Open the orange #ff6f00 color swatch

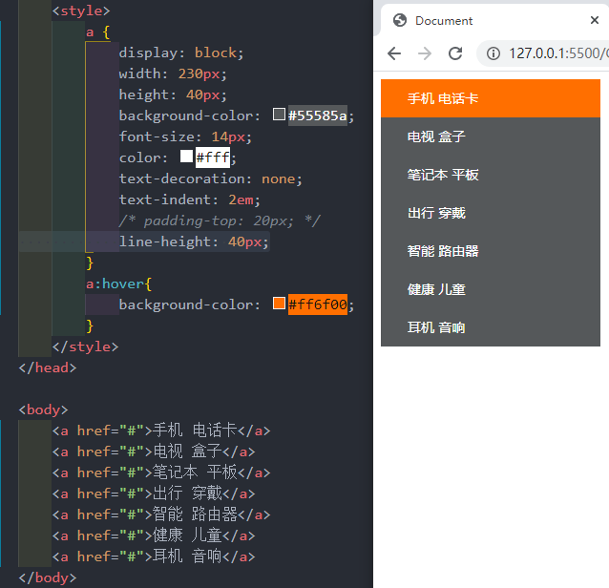[279, 304]
